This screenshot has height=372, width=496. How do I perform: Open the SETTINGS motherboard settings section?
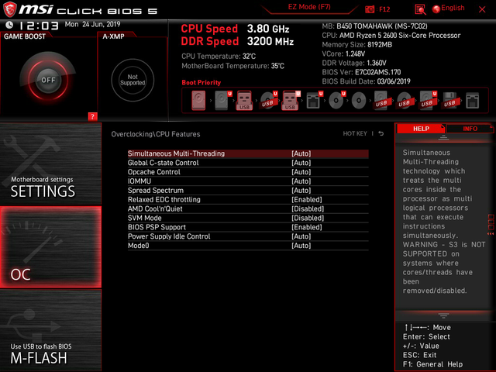coord(50,164)
